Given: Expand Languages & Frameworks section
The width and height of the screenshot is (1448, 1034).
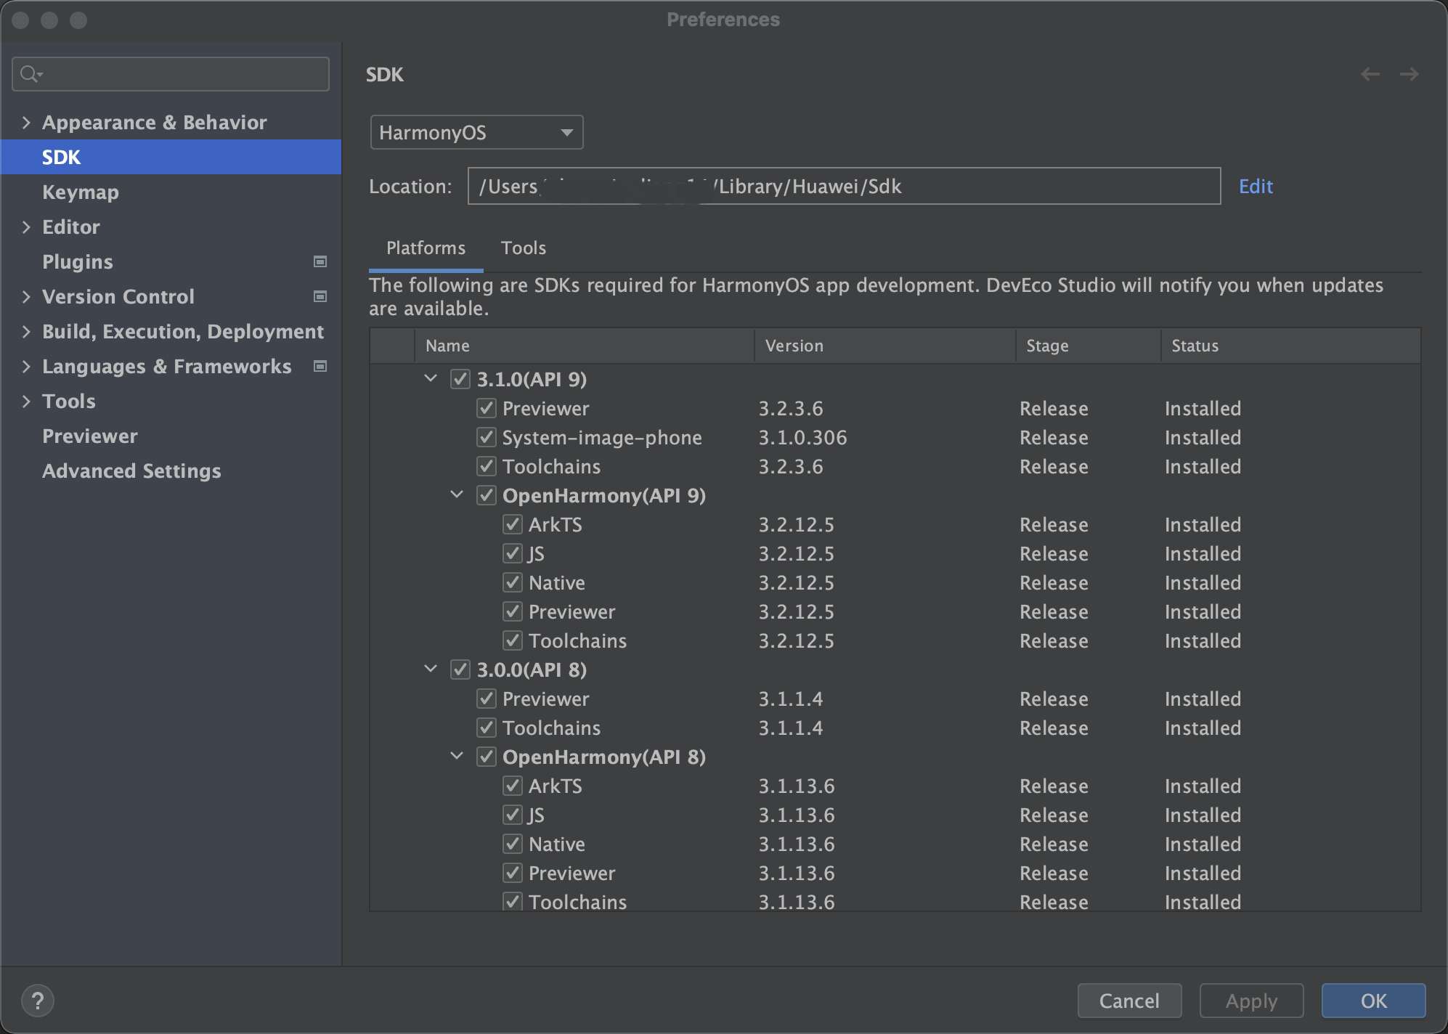Looking at the screenshot, I should point(26,366).
